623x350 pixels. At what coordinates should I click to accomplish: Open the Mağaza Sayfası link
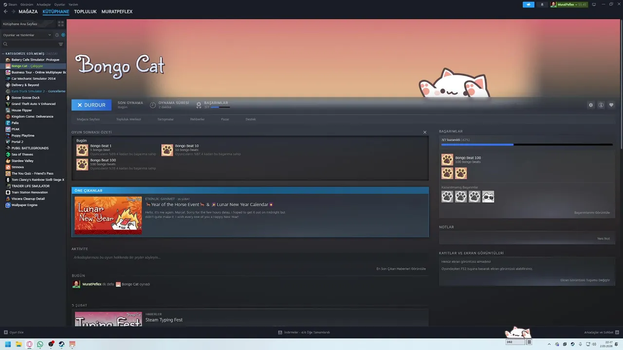(x=88, y=119)
